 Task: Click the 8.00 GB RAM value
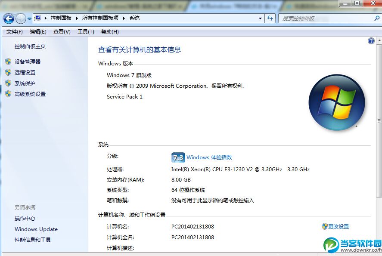[181, 179]
